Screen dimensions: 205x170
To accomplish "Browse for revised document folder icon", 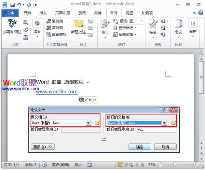I will click(173, 123).
